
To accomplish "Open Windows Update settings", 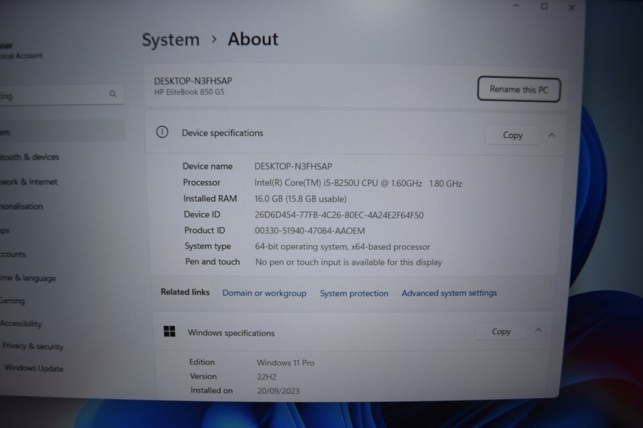I will pyautogui.click(x=33, y=368).
